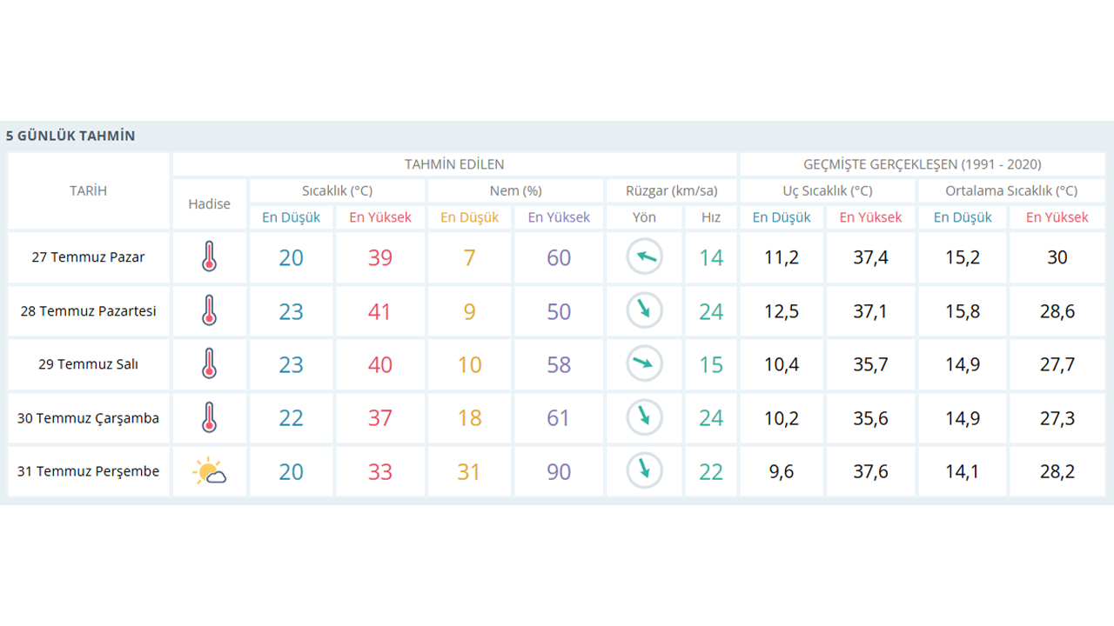This screenshot has width=1114, height=626.
Task: Click wind speed value 14 for Pazar
Action: click(711, 257)
